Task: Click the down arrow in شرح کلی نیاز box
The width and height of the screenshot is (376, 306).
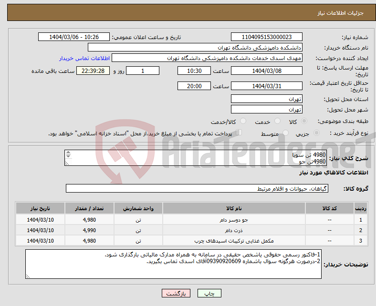Action: point(68,156)
